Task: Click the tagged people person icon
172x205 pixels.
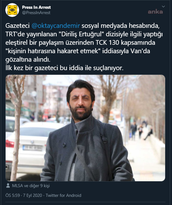Action: pyautogui.click(x=8, y=186)
